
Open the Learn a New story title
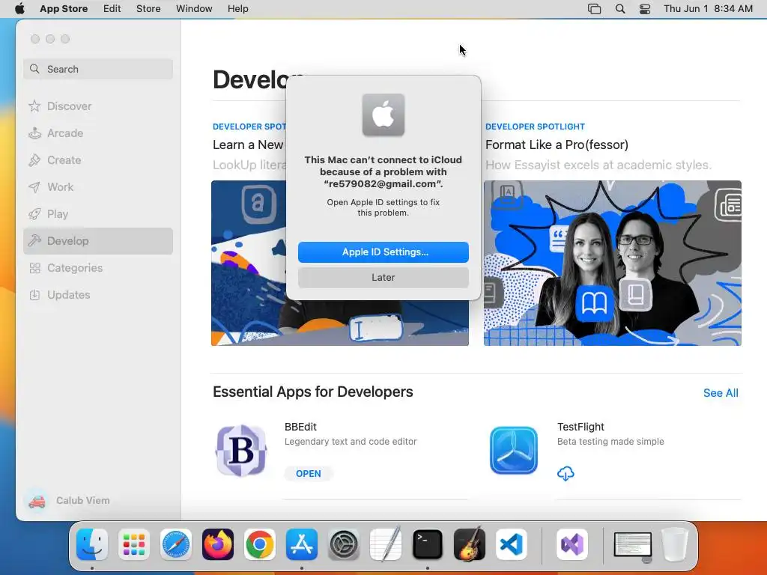(x=248, y=144)
